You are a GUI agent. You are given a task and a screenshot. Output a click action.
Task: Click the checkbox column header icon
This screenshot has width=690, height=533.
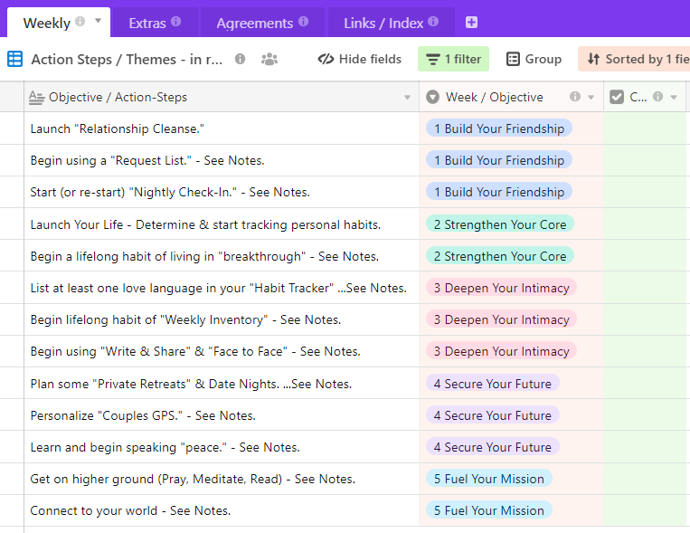coord(617,97)
